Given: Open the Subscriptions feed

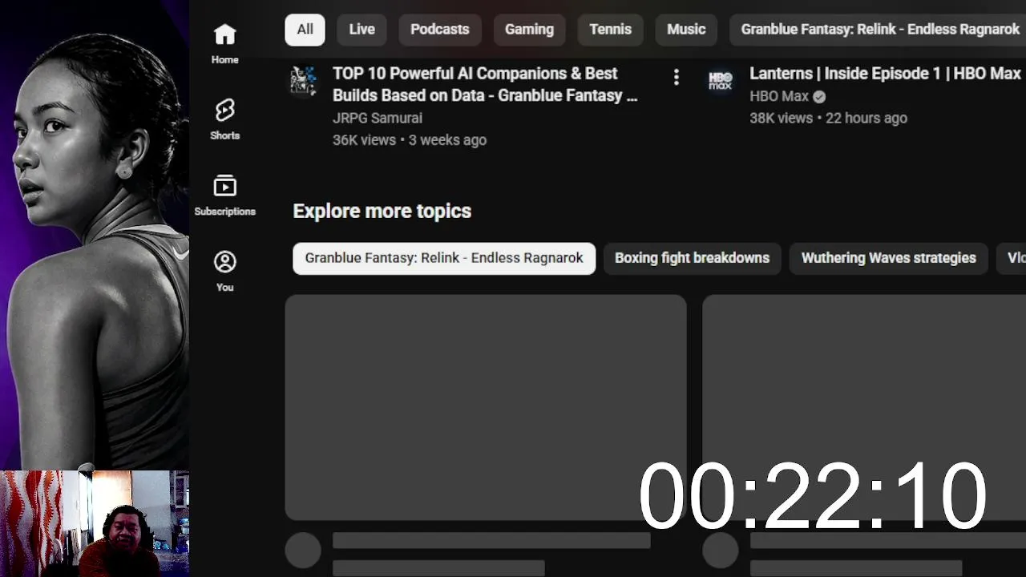Looking at the screenshot, I should (224, 196).
